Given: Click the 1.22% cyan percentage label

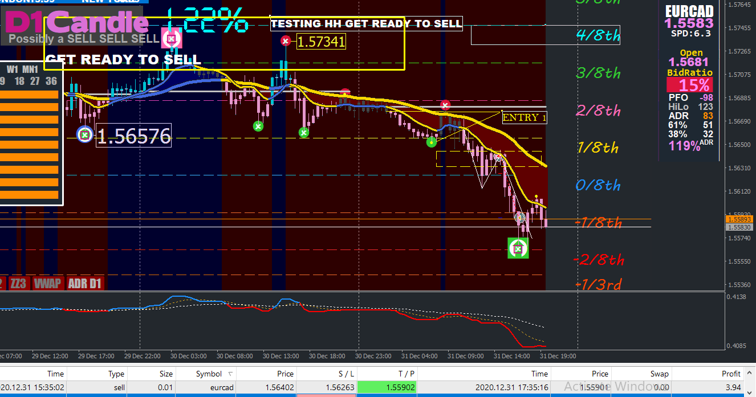Looking at the screenshot, I should click(x=208, y=21).
